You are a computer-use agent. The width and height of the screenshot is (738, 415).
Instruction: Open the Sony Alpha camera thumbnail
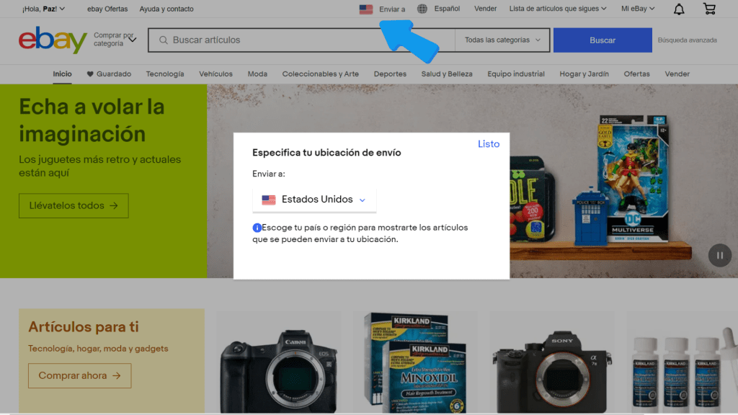[553, 362]
